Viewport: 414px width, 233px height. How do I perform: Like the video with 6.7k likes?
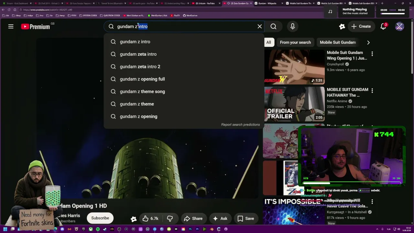click(151, 218)
